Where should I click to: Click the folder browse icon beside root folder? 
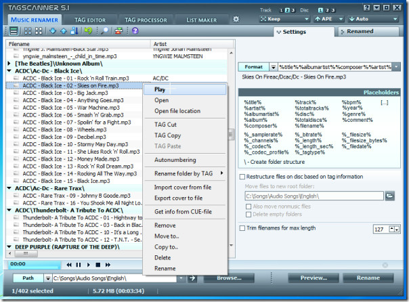pyautogui.click(x=389, y=196)
